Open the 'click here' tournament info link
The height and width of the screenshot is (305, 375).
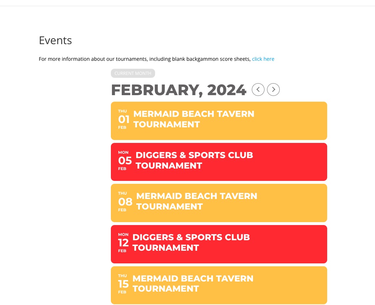263,59
